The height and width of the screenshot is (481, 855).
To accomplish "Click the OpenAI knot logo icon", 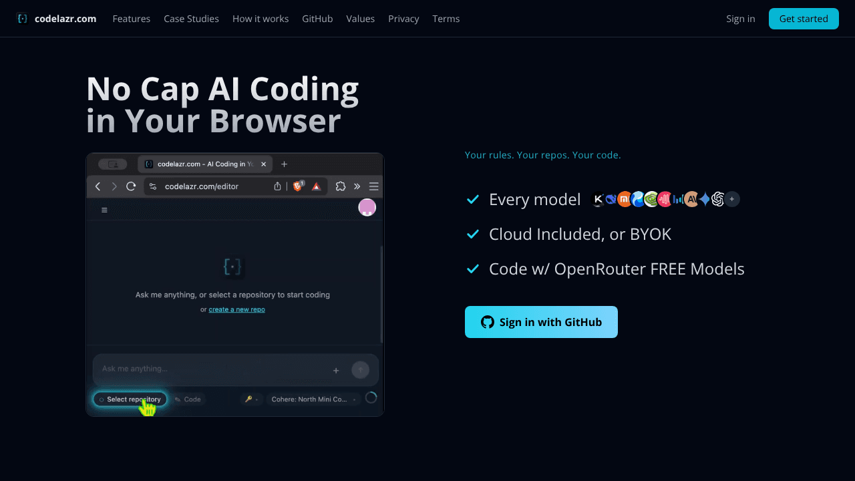I will click(x=718, y=199).
